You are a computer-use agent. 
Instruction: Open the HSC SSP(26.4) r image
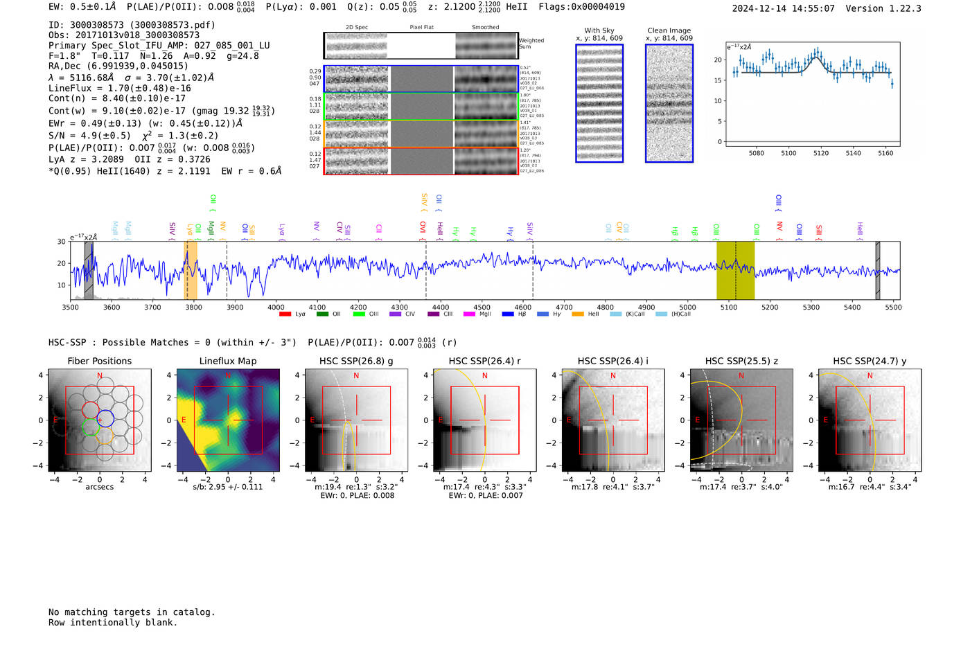pyautogui.click(x=485, y=420)
